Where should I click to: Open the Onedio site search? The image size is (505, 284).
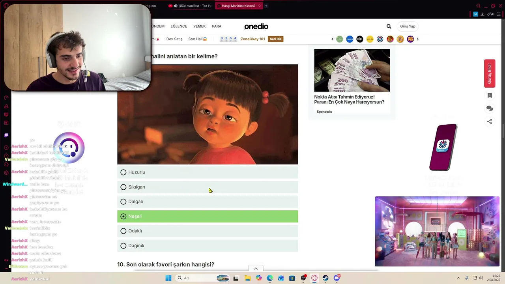(389, 26)
